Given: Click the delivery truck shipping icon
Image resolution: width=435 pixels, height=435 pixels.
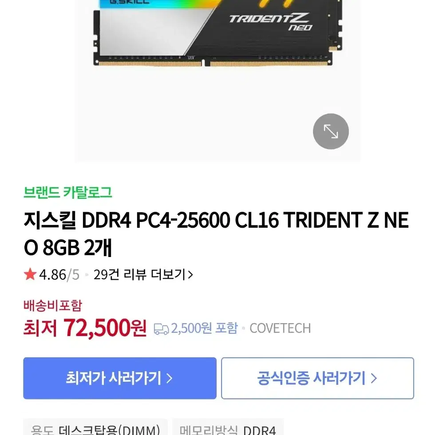Looking at the screenshot, I should 161,329.
